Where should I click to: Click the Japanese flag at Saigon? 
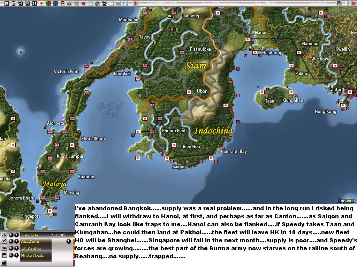pos(167,158)
